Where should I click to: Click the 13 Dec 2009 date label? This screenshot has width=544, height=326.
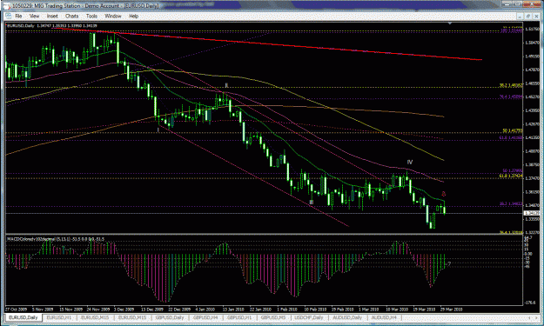[152, 309]
